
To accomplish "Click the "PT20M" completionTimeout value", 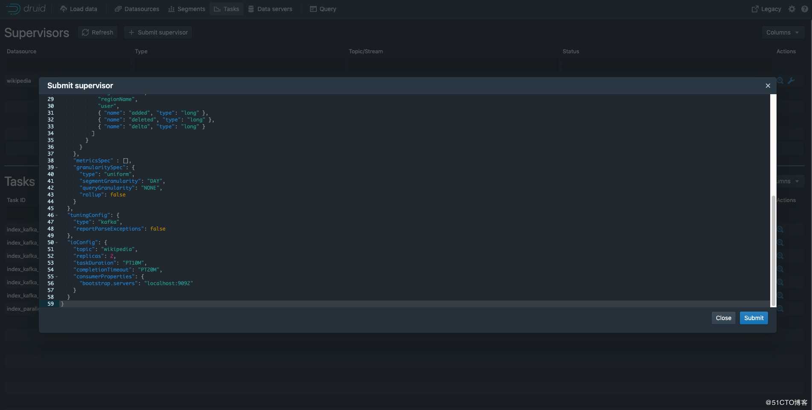I will point(149,270).
